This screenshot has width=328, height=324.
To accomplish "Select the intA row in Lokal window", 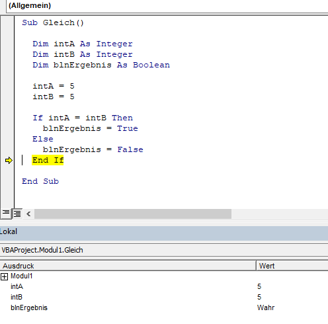I will coord(164,286).
